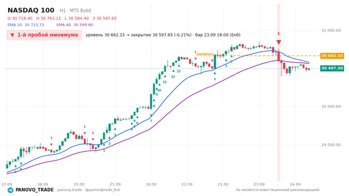Viewport: 349px width, 196px height.
Task: Open the panovq.trade link
Action: (69, 190)
